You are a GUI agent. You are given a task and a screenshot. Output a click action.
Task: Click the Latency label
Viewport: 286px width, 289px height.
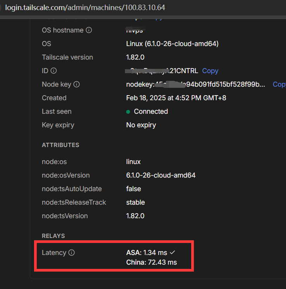pos(54,253)
